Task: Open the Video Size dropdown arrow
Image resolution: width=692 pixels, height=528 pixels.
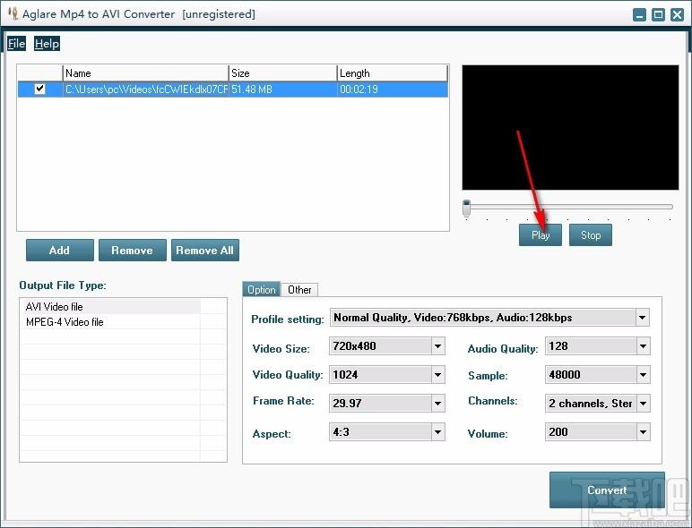Action: (437, 346)
